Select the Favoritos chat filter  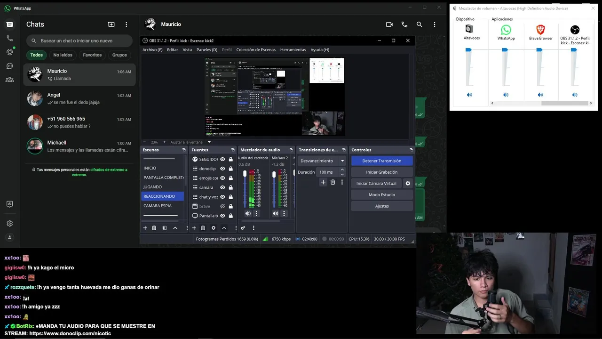pos(92,55)
